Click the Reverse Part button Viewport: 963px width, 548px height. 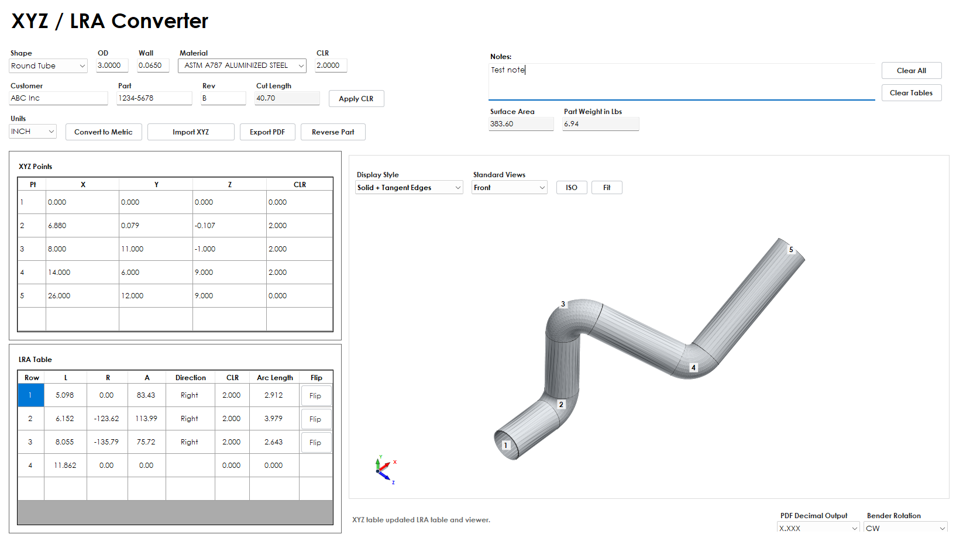point(333,132)
